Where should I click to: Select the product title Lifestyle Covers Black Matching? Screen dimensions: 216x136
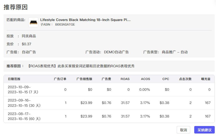click(85, 20)
